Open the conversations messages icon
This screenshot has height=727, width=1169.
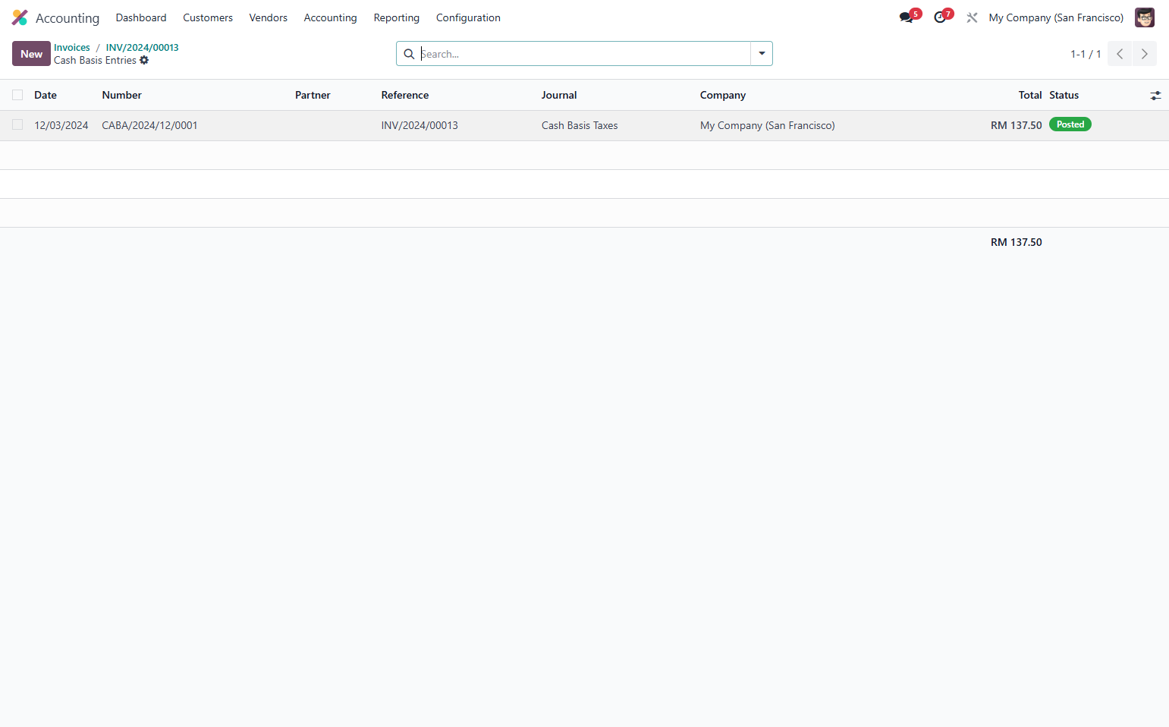point(907,17)
